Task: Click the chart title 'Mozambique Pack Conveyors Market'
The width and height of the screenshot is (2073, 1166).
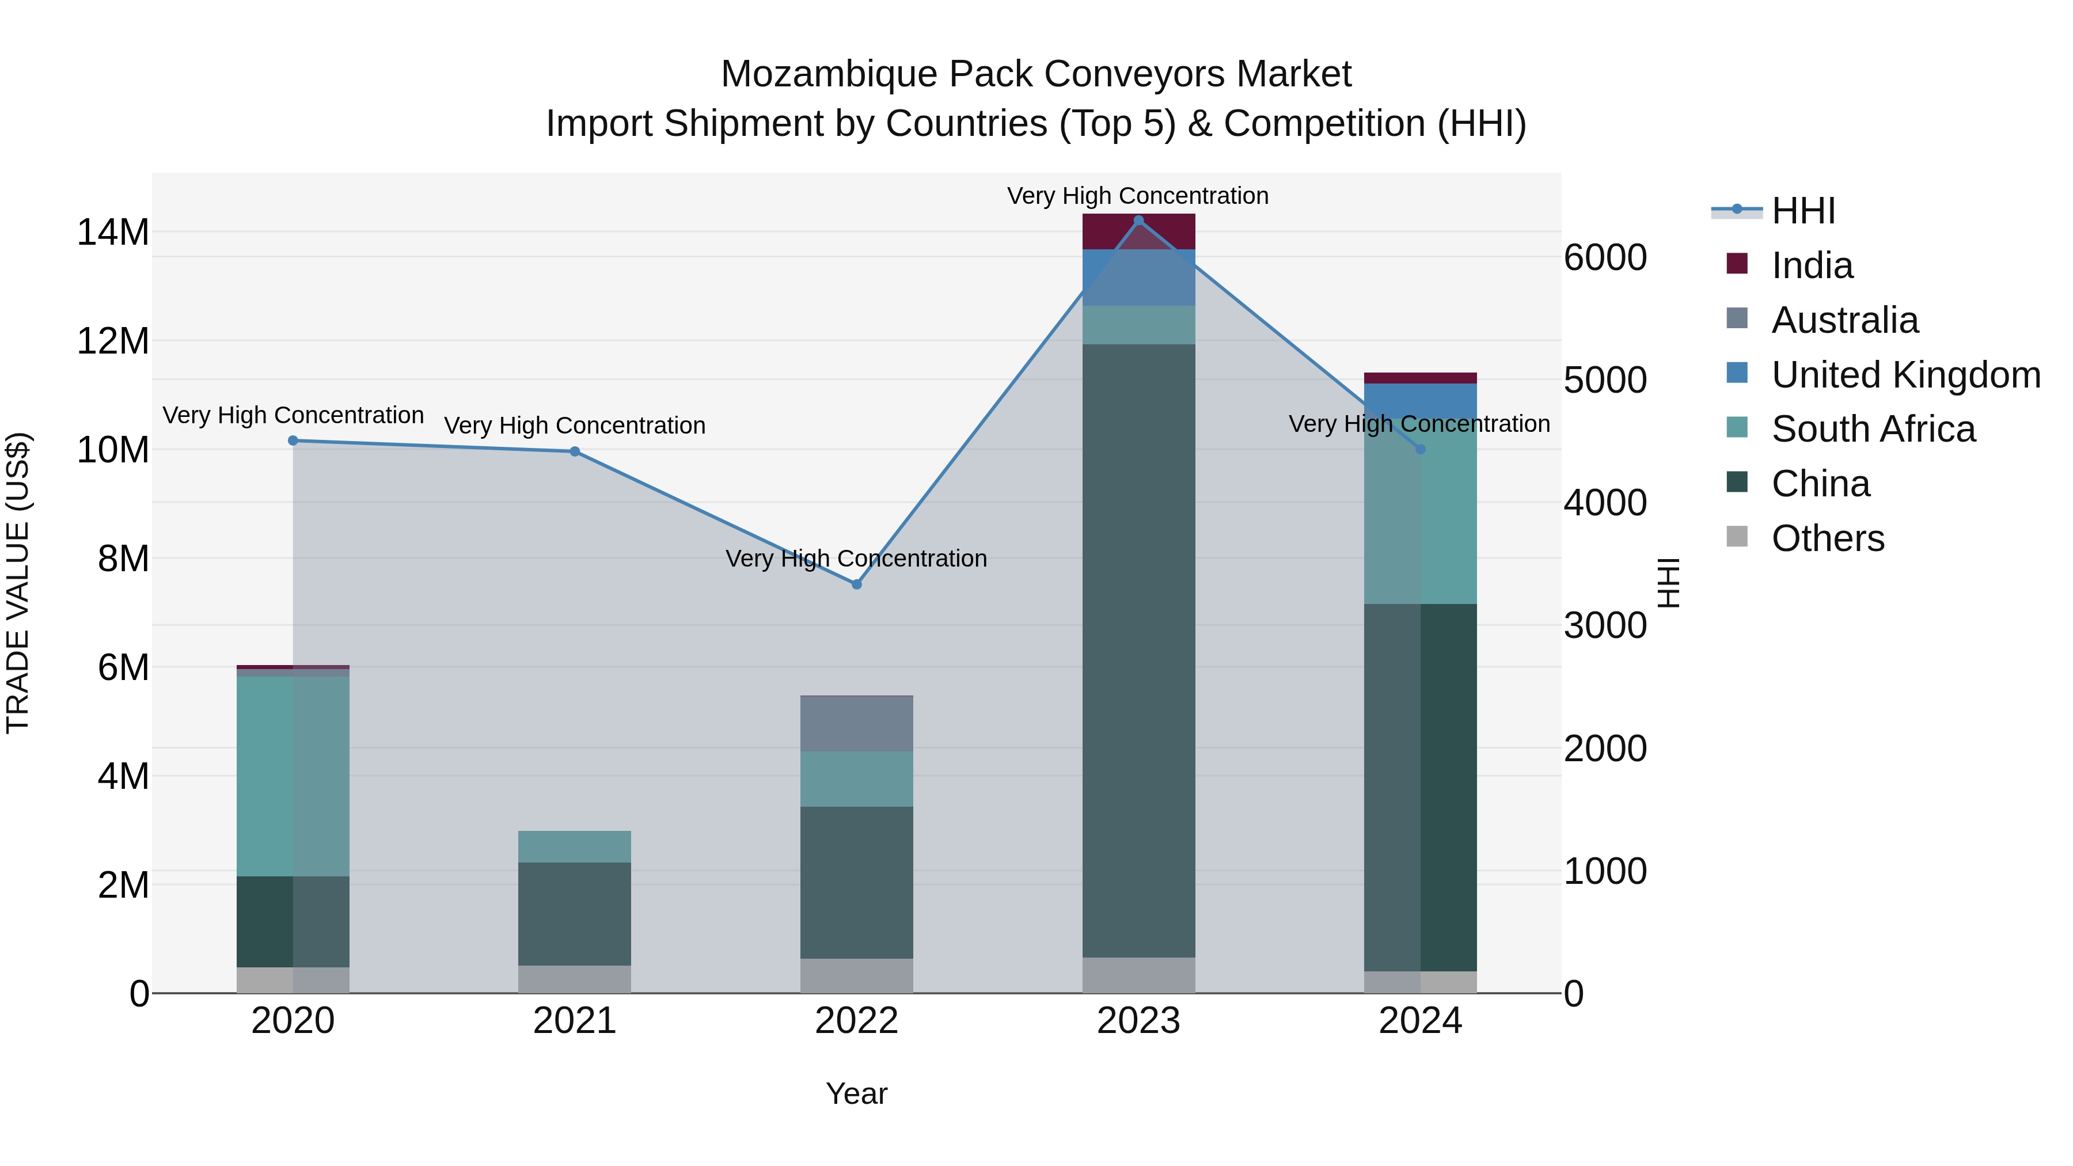Action: pyautogui.click(x=1036, y=74)
